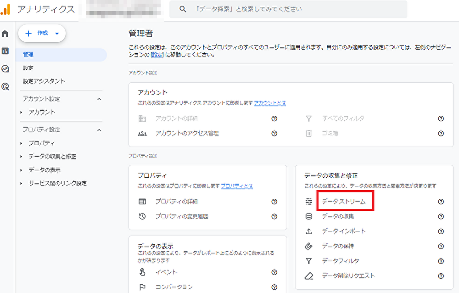Open the アカウントとは link

pyautogui.click(x=270, y=103)
